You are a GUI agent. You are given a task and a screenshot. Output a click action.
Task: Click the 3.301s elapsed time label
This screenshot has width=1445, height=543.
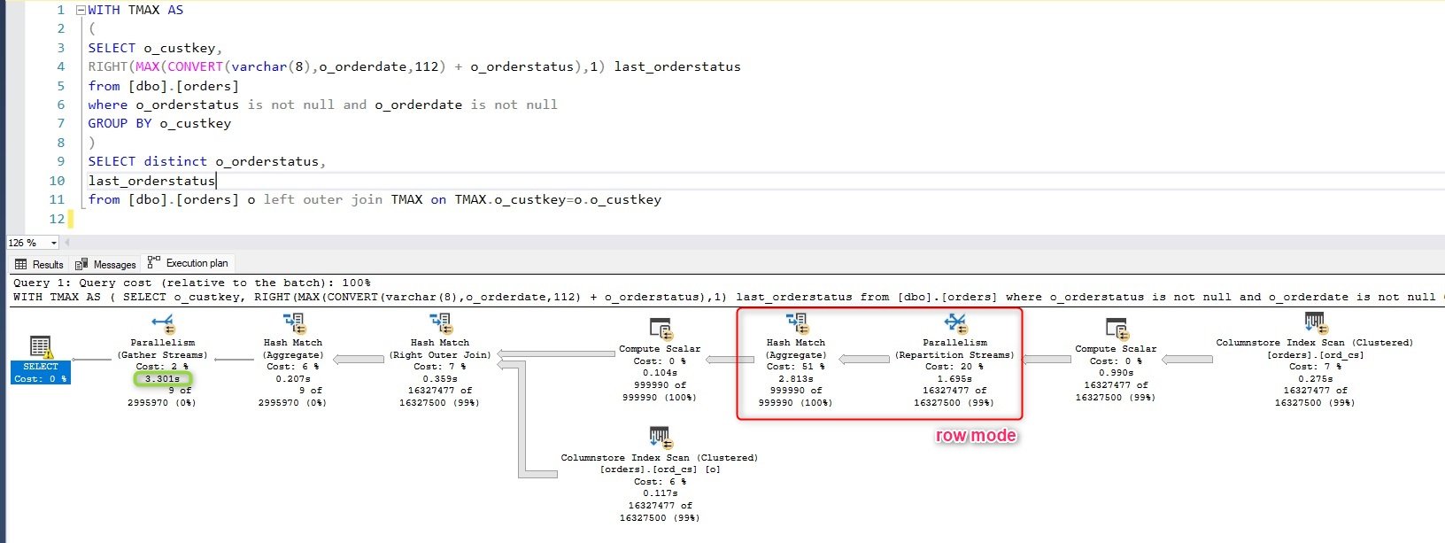click(x=162, y=378)
